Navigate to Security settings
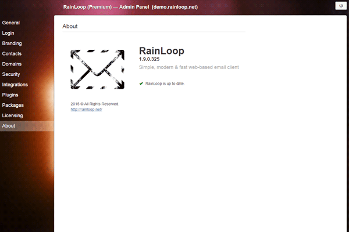Viewport: 349px width, 232px height. (11, 74)
